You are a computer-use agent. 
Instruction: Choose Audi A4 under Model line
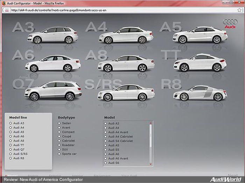(x=16, y=128)
